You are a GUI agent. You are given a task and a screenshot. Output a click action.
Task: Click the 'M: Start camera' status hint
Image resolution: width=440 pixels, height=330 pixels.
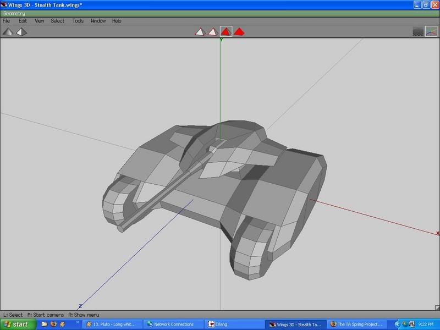(x=46, y=315)
